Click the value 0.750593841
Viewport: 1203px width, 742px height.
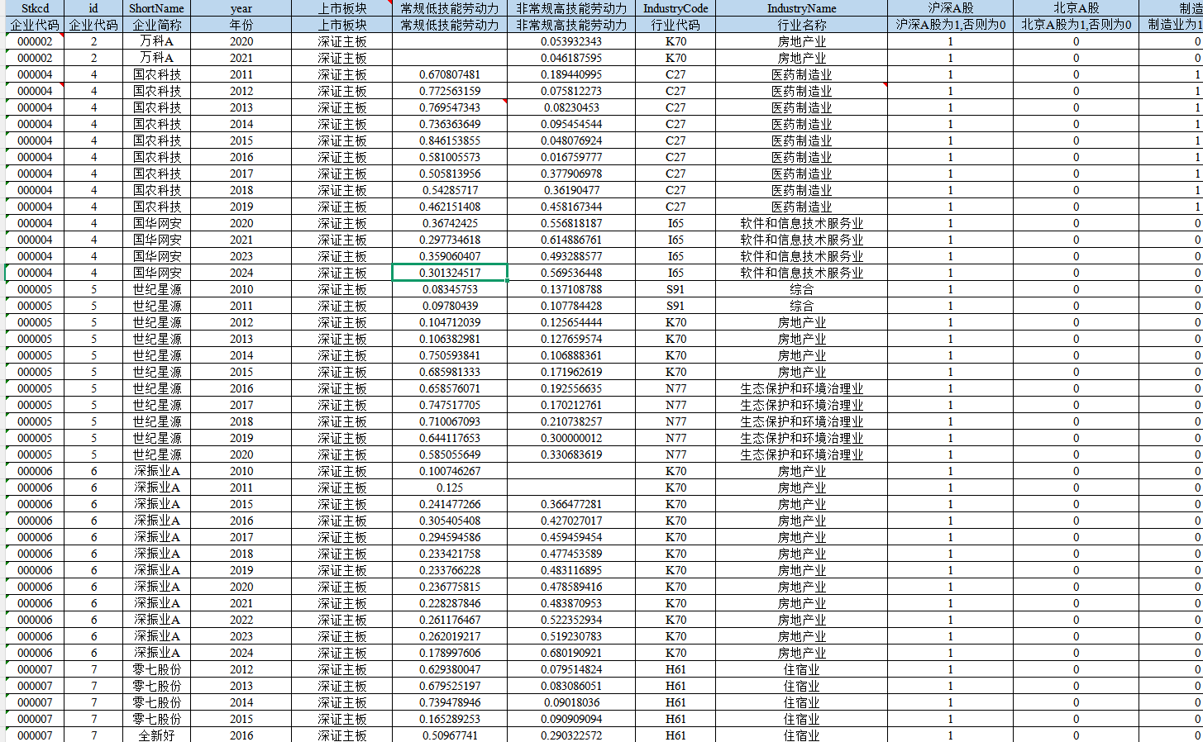pos(450,355)
